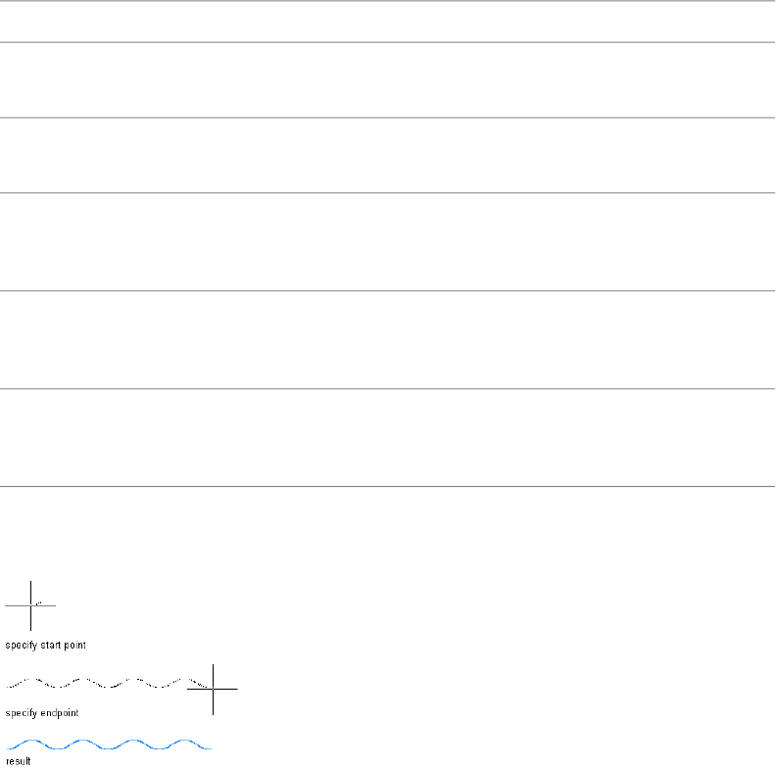Screen dimensions: 776x769
Task: Select the blue wavy result line
Action: point(108,745)
